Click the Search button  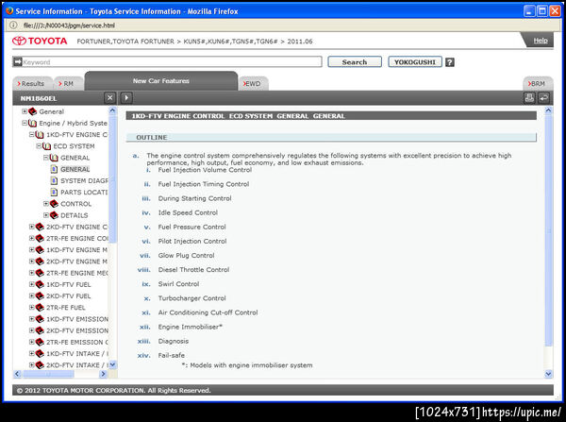355,61
